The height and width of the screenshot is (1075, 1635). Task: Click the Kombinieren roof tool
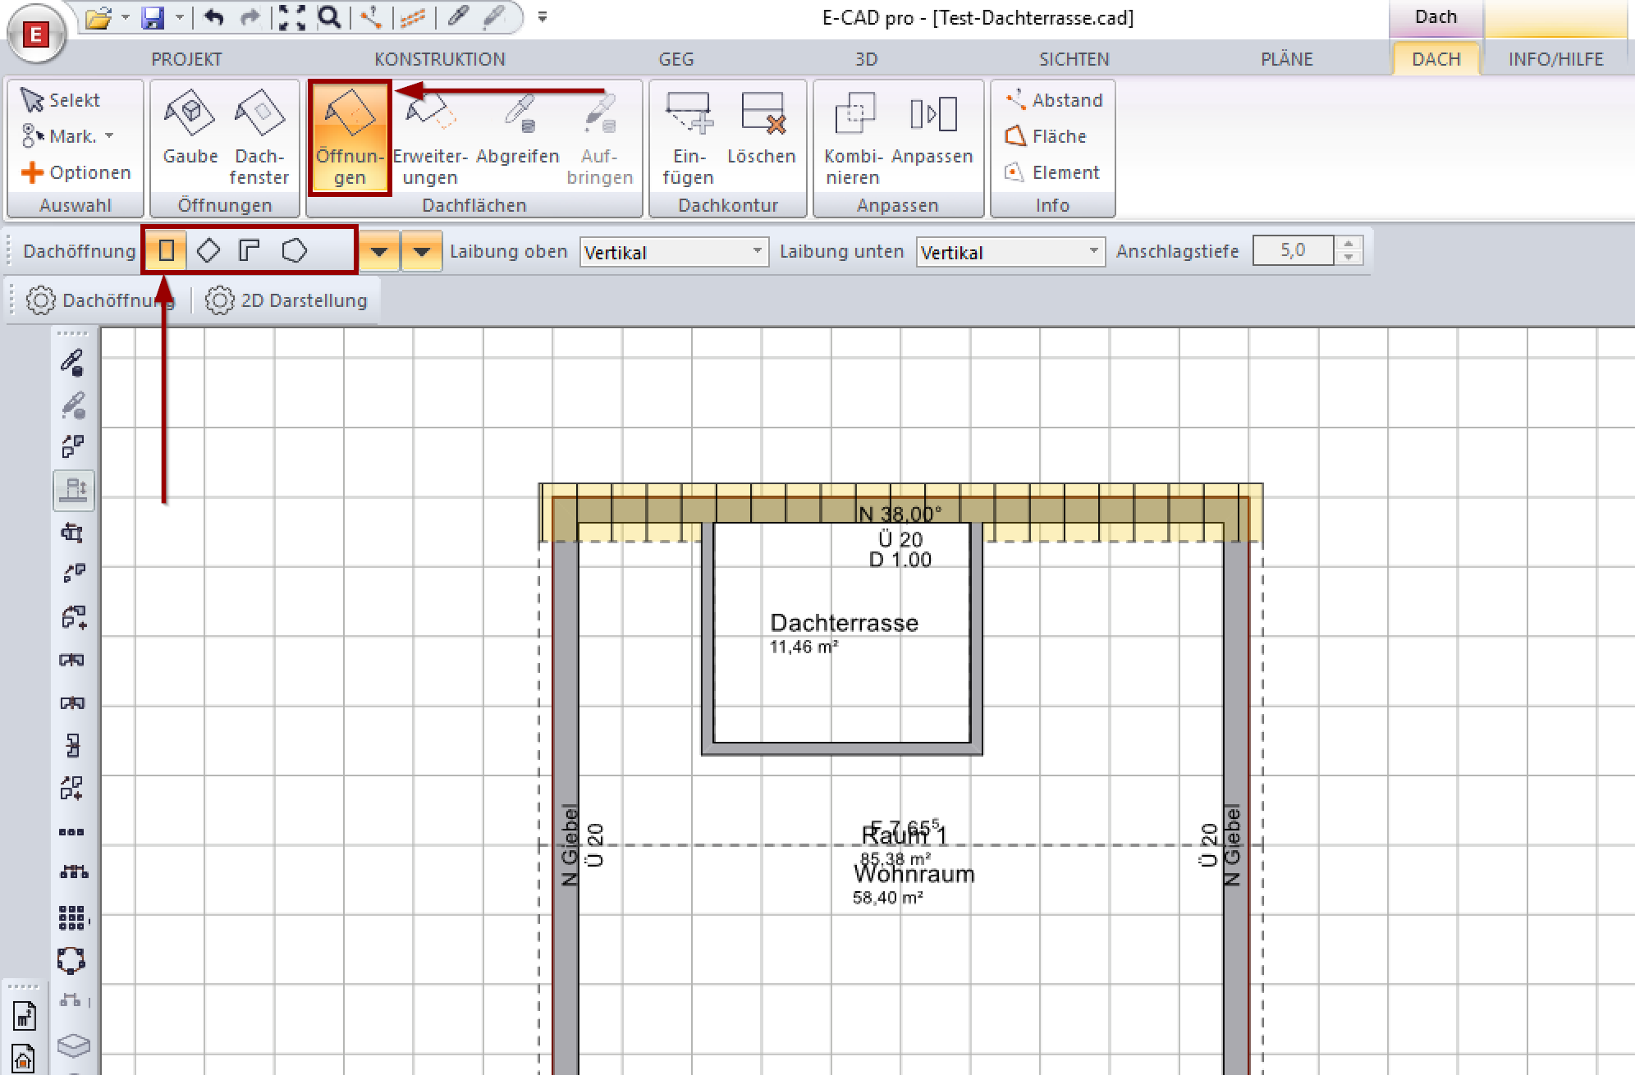tap(854, 137)
